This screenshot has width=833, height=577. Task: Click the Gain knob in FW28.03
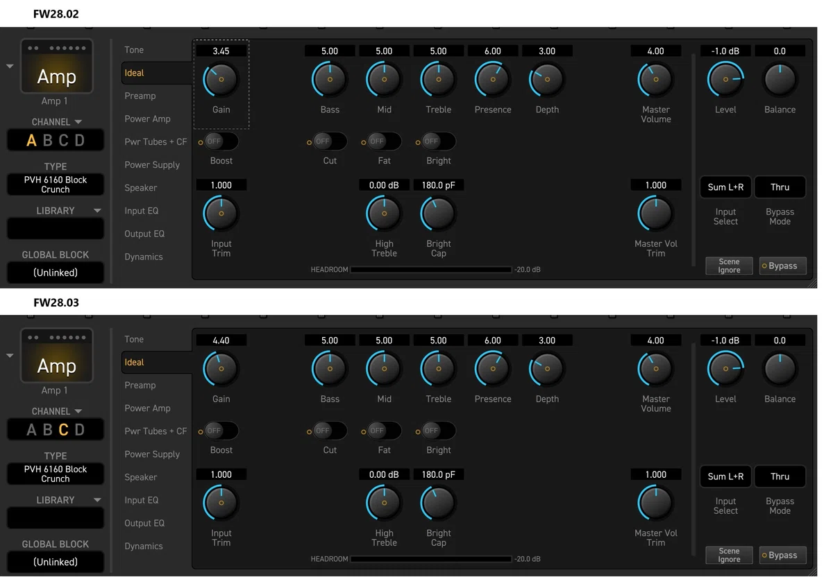(x=221, y=369)
